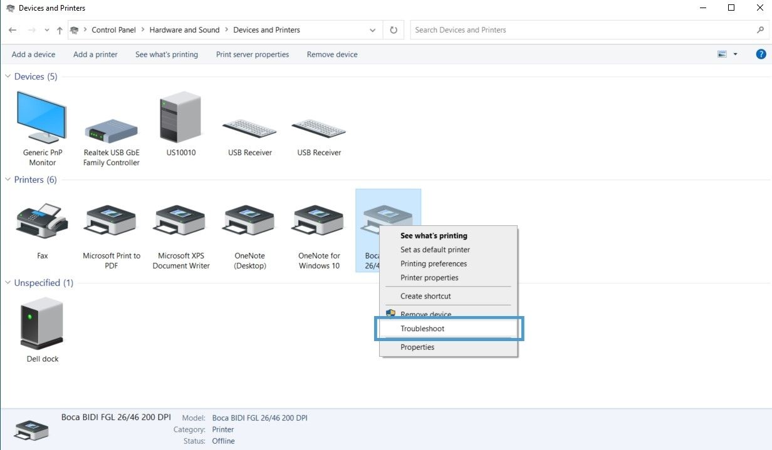The width and height of the screenshot is (772, 450).
Task: Open the view options dropdown arrow
Action: coord(735,54)
